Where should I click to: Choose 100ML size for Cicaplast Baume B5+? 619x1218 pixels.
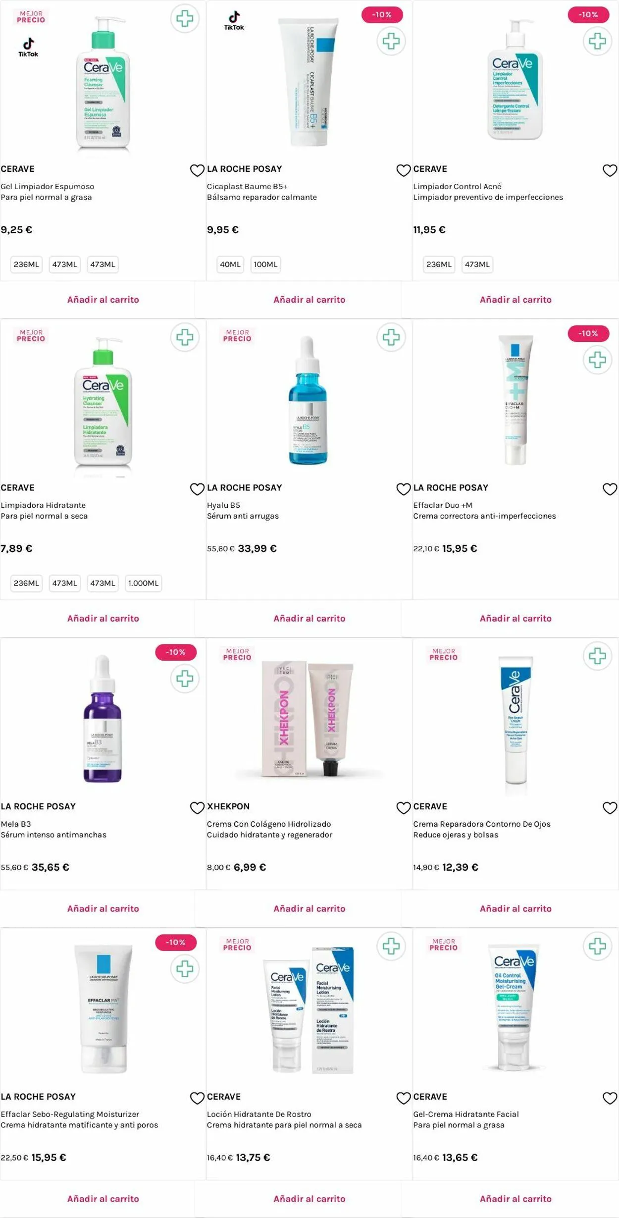coord(265,265)
